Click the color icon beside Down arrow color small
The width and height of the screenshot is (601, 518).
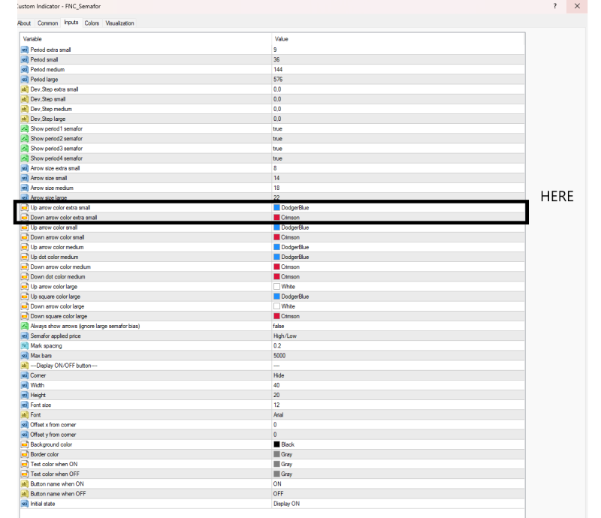[25, 237]
